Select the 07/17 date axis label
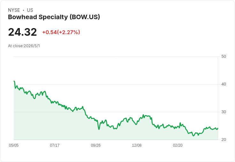The image size is (235, 162). (55, 145)
